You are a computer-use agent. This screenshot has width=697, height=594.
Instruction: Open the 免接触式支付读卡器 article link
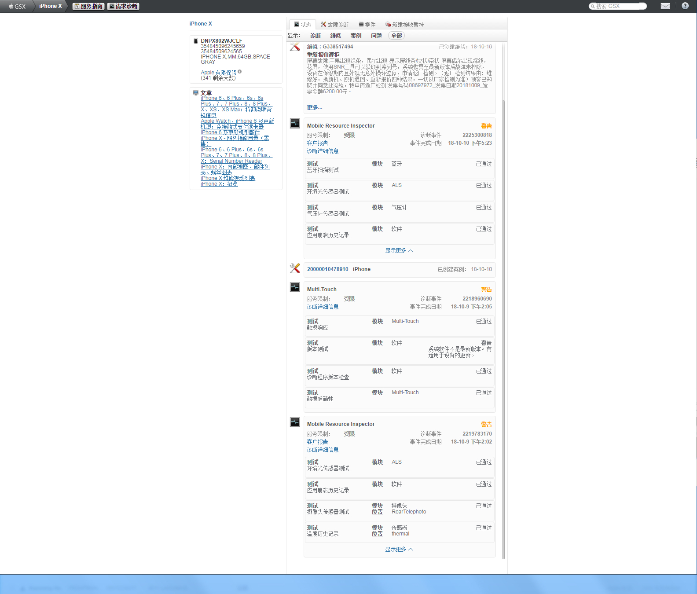coord(237,124)
